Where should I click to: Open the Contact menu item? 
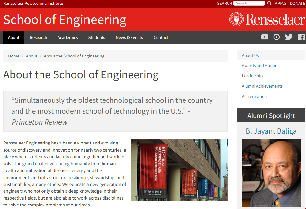point(161,37)
